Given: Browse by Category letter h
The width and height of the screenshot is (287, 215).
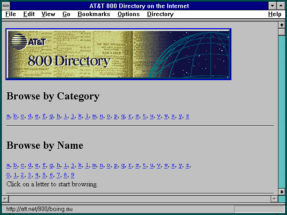Looking at the screenshot, I should pos(58,116).
